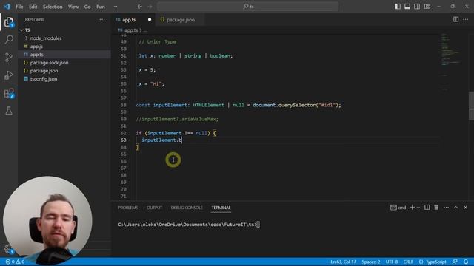Open the File menu

20,7
